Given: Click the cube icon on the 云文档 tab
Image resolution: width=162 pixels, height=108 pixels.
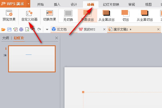Looking at the screenshot, I should coord(54,29).
